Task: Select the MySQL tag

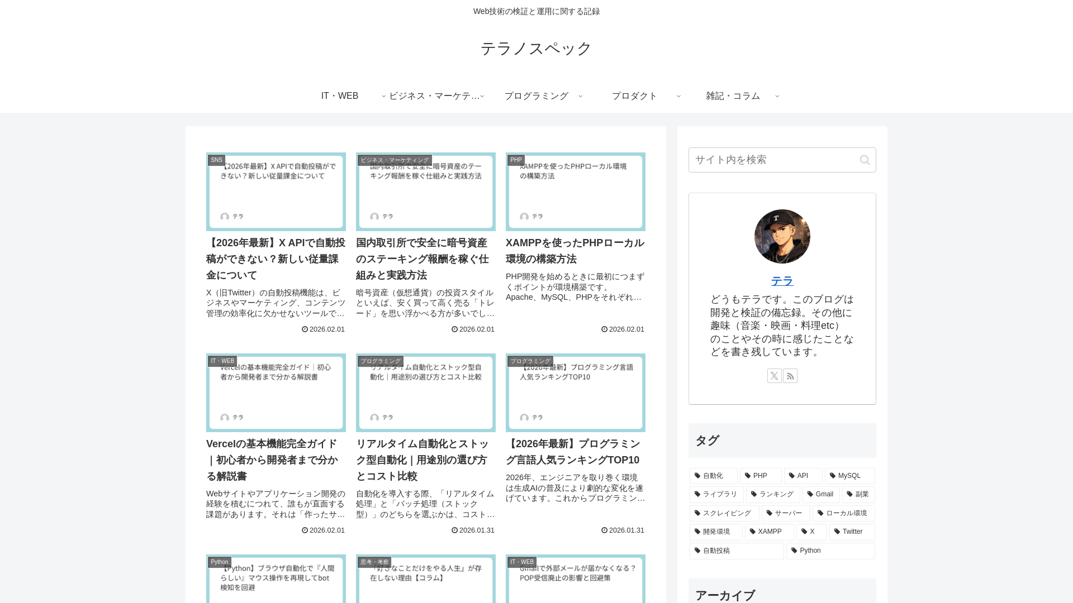Action: pos(849,476)
